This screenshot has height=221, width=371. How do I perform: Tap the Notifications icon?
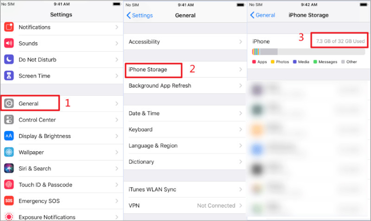[9, 27]
